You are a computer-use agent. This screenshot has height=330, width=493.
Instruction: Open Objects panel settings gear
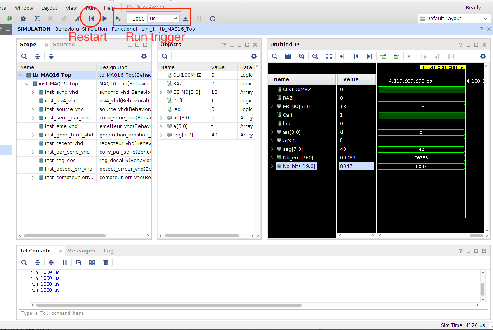(x=254, y=56)
